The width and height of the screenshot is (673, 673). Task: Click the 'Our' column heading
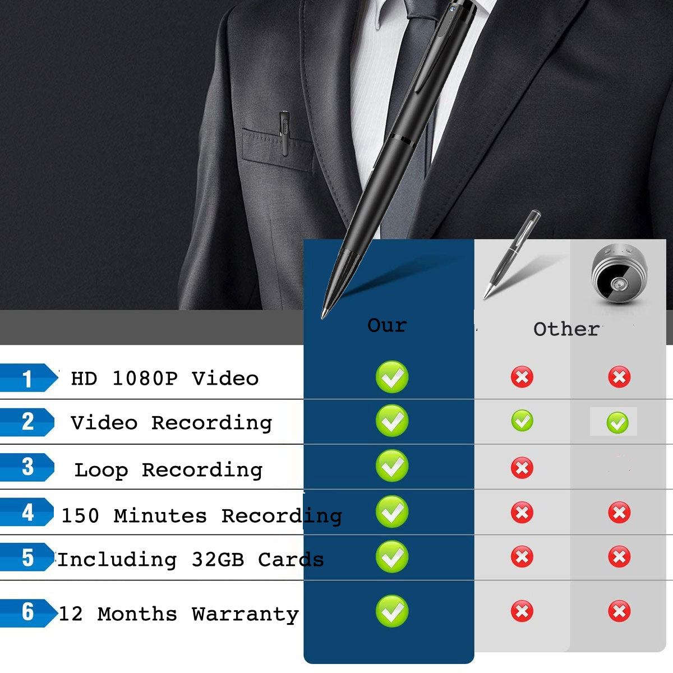click(387, 325)
